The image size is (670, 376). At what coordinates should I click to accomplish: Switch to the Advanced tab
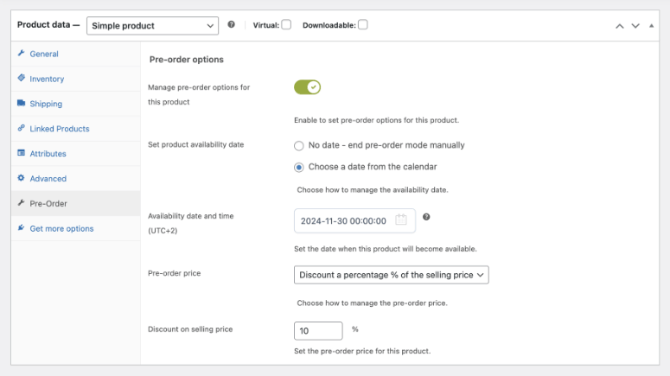pos(75,179)
